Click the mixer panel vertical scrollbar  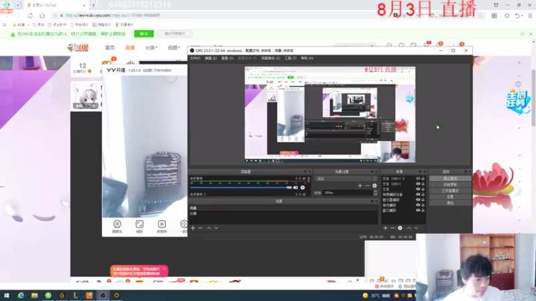309,180
